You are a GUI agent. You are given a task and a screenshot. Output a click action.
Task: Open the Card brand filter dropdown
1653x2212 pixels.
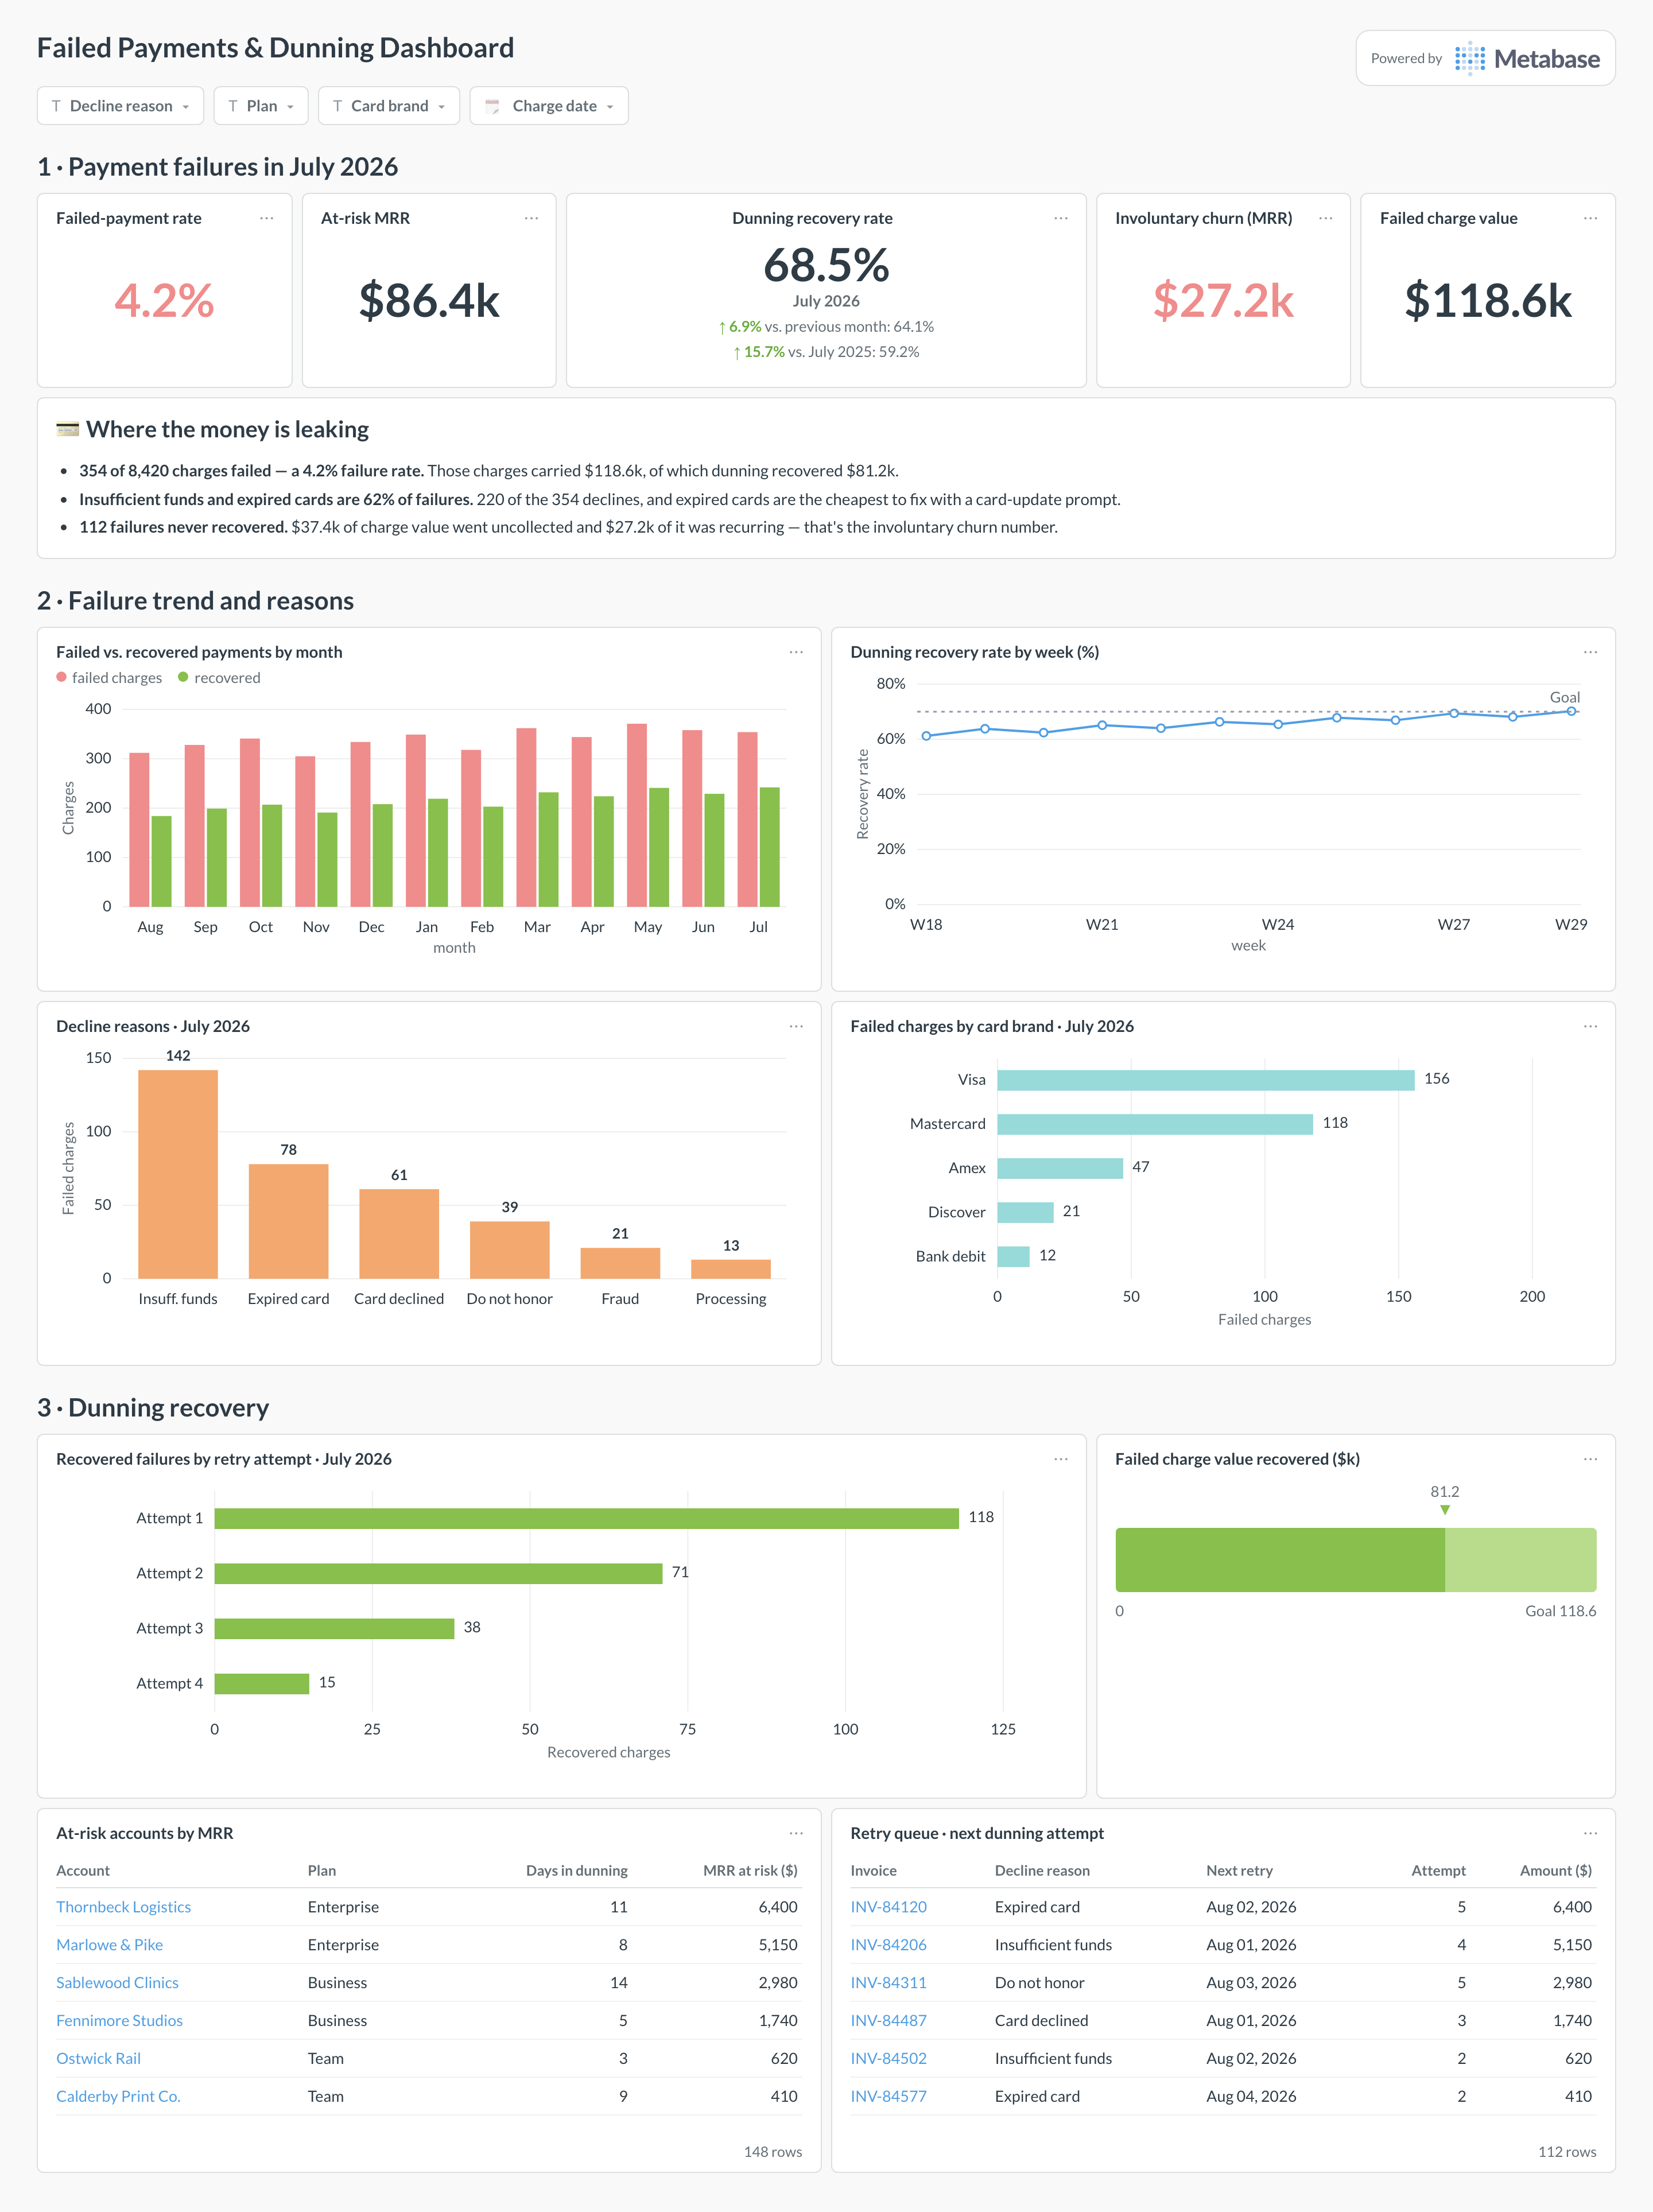[389, 106]
